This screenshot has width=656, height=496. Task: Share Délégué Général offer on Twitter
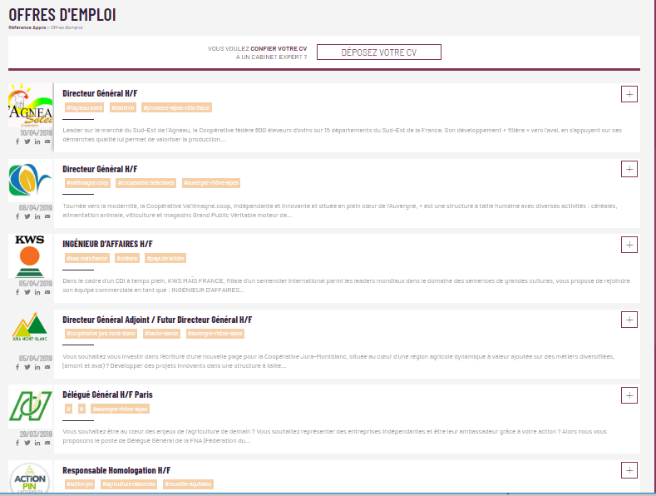[27, 443]
